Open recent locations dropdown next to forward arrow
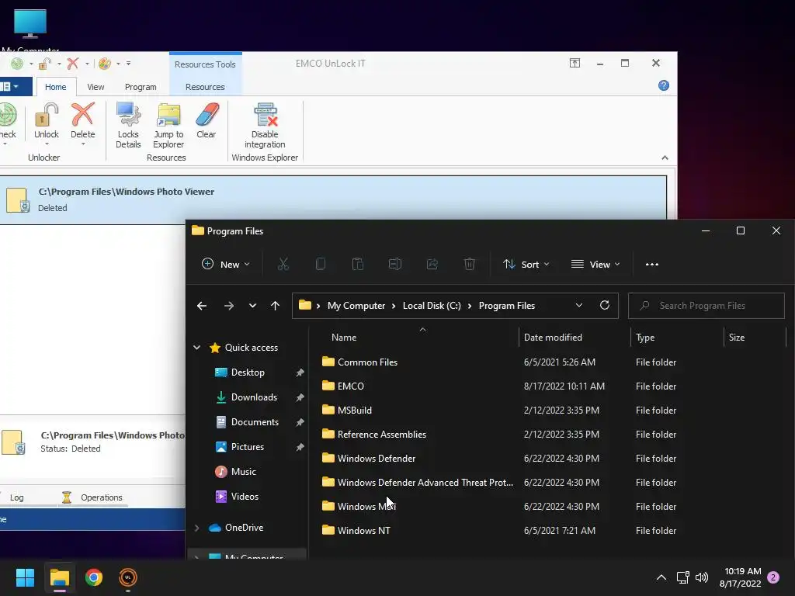 click(x=252, y=306)
